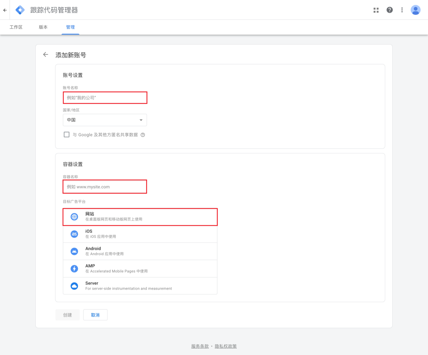Click the 账号名称 input field
Image resolution: width=428 pixels, height=355 pixels.
tap(105, 98)
